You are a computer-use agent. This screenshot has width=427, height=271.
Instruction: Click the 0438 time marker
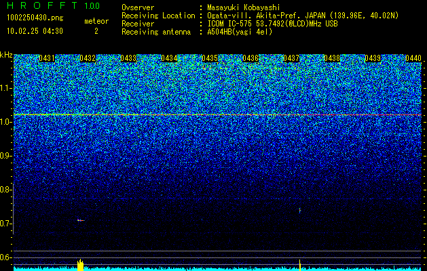[x=332, y=58]
